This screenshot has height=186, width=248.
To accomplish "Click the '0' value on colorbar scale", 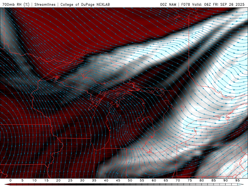I will [x=11, y=180].
